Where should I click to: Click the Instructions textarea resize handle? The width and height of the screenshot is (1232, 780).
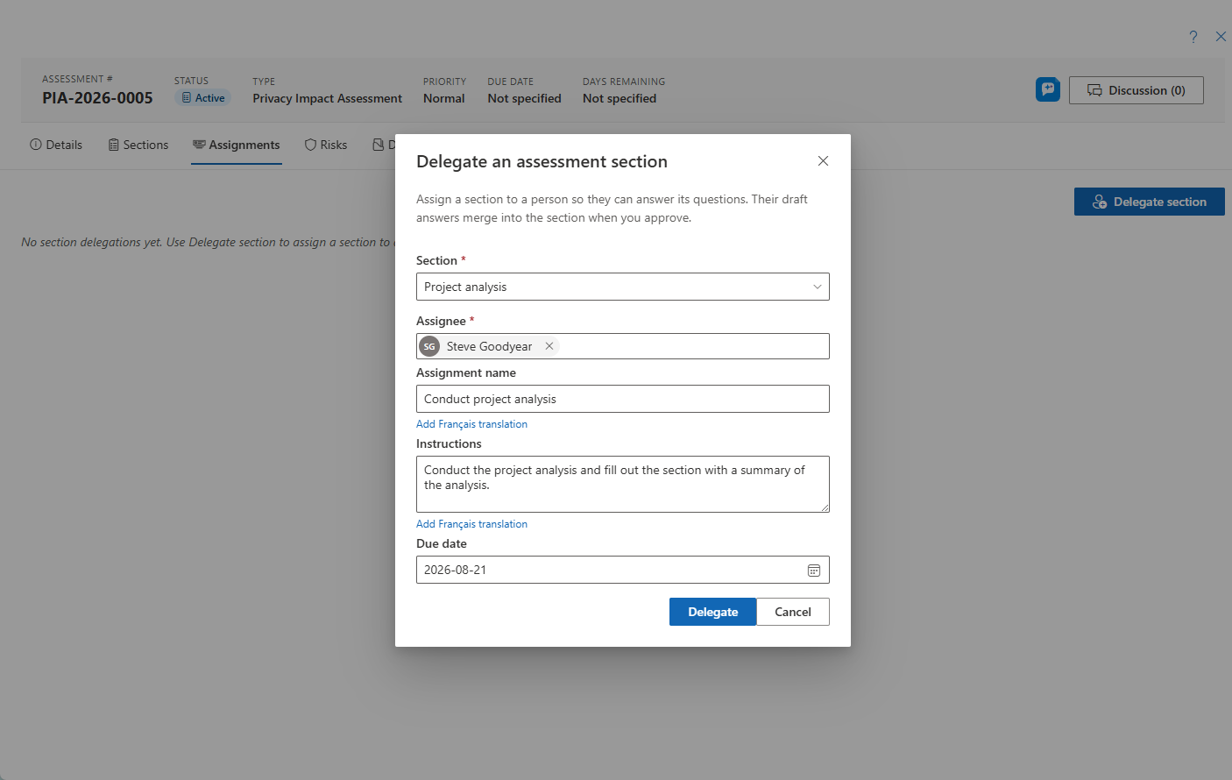pyautogui.click(x=825, y=507)
